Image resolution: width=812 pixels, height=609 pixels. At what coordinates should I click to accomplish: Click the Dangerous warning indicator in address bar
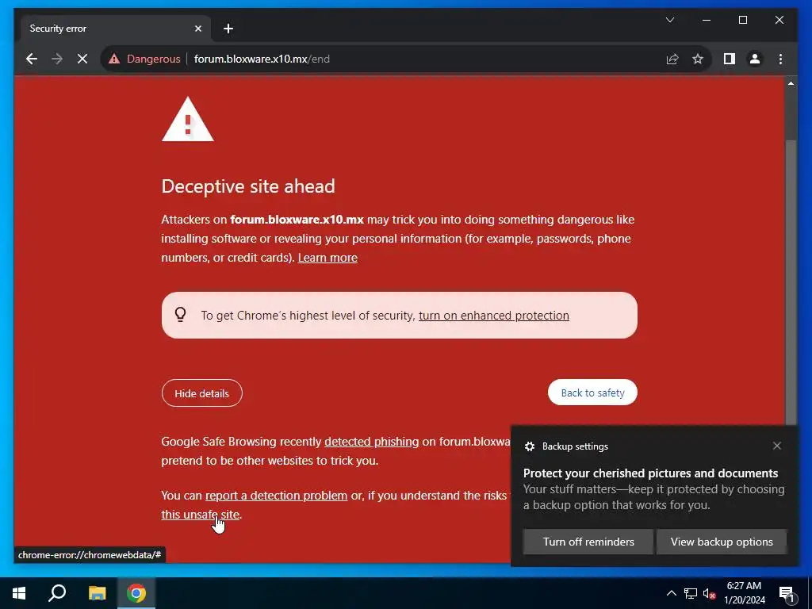click(x=144, y=59)
